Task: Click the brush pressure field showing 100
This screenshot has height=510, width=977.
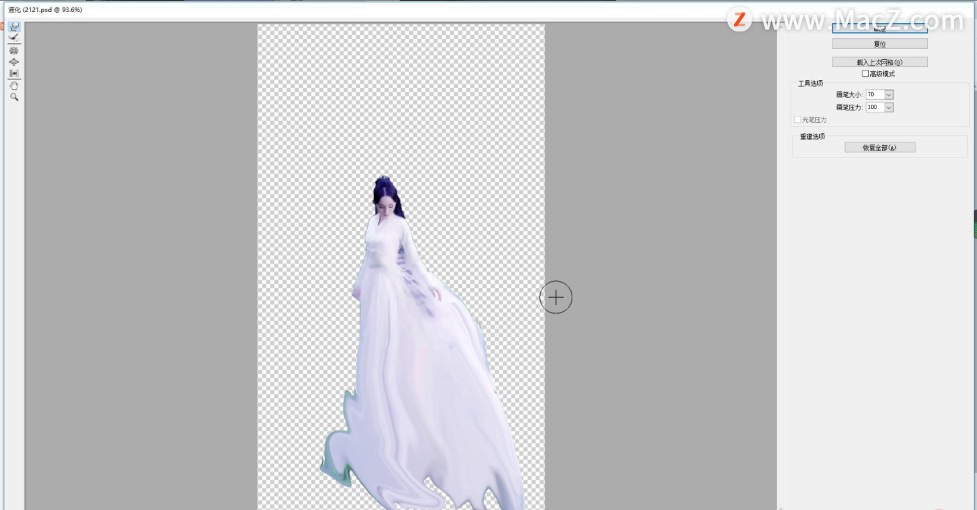Action: [x=875, y=107]
